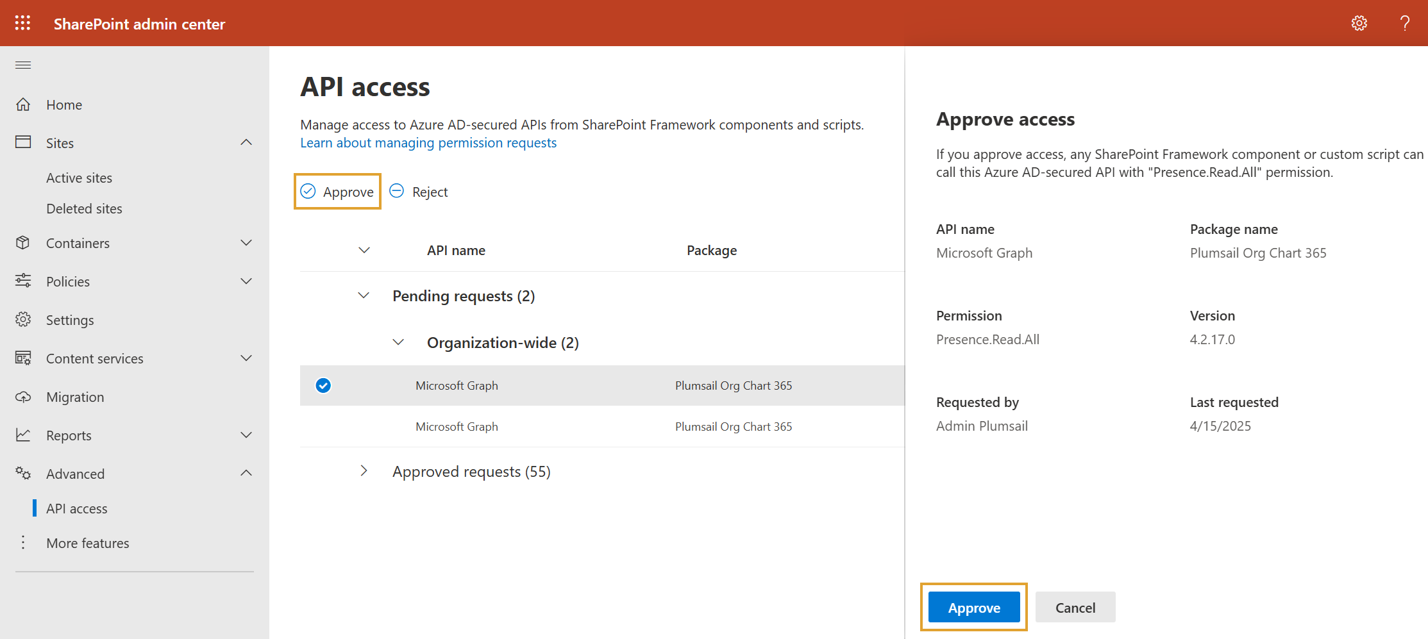Click Microsoft Graph API name value in panel
Screen dimensions: 1428x639
pyautogui.click(x=984, y=253)
